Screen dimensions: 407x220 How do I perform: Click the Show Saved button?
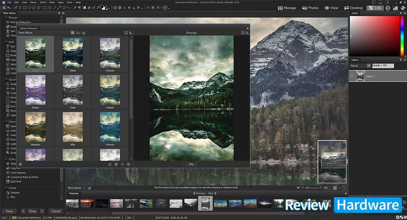[74, 188]
